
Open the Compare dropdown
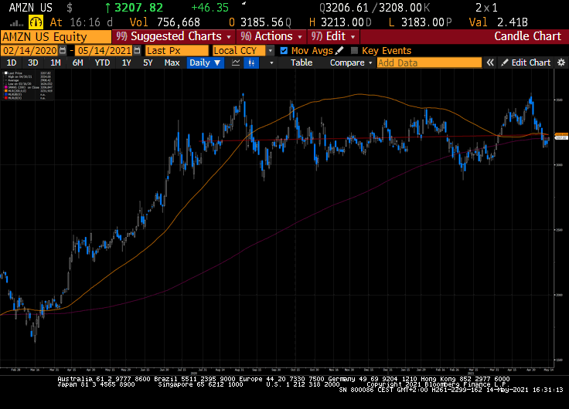351,63
